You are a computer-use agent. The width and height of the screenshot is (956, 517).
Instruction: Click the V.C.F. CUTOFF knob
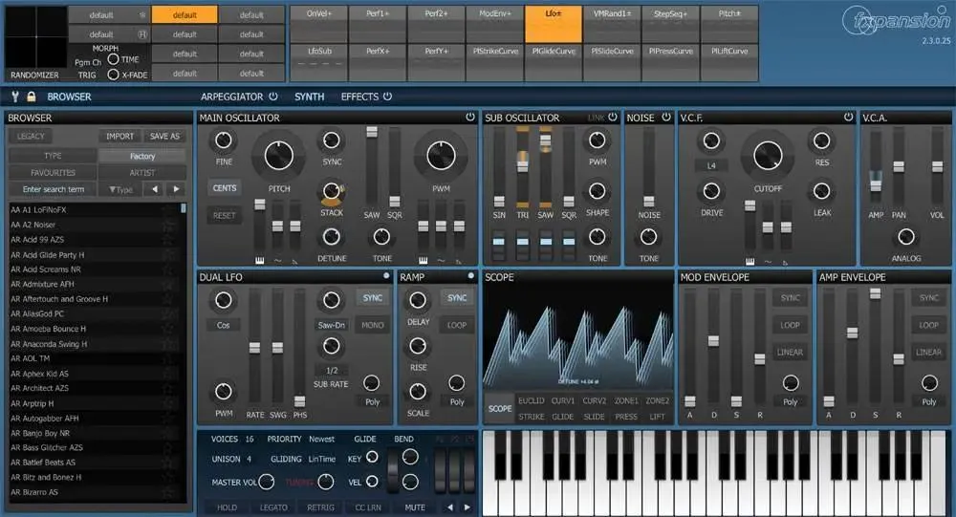[768, 156]
